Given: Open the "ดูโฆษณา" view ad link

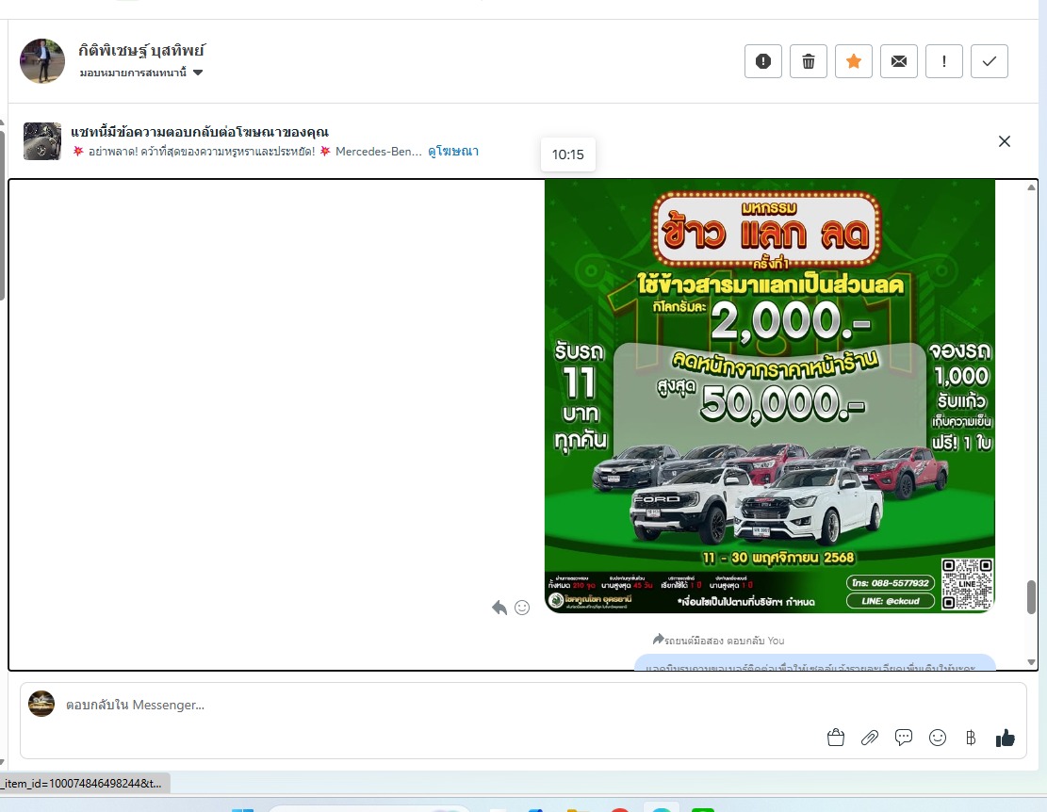Looking at the screenshot, I should pos(453,151).
